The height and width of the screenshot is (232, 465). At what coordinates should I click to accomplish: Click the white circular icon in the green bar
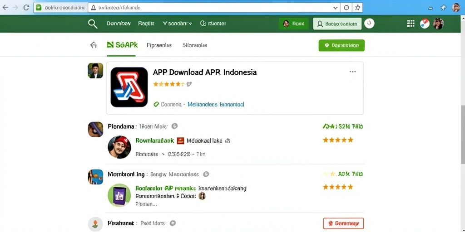coord(369,24)
